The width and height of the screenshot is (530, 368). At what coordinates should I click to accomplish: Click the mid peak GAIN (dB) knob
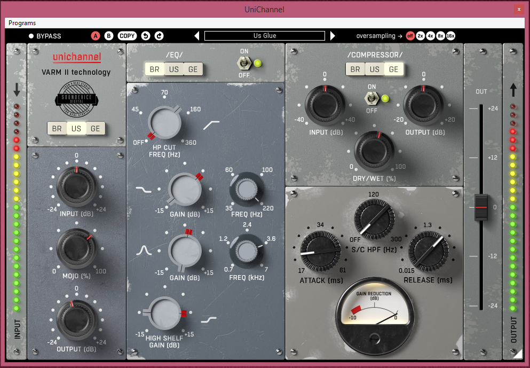185,251
